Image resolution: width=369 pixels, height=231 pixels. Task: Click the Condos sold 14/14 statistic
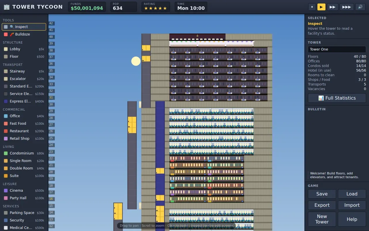[337, 66]
